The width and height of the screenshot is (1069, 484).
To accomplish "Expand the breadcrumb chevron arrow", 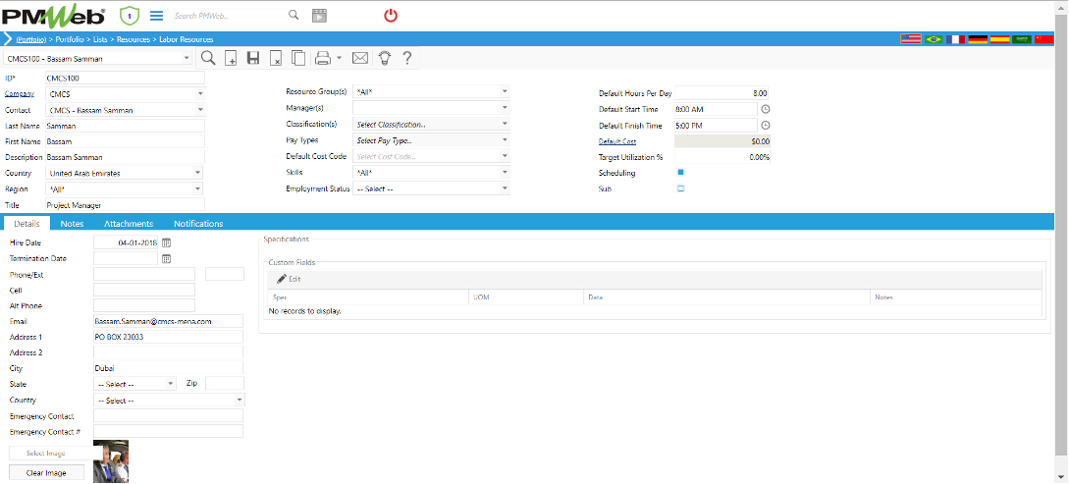I will click(x=8, y=39).
